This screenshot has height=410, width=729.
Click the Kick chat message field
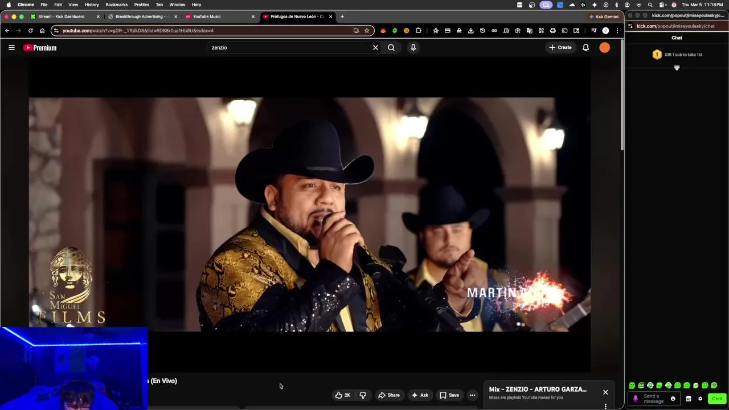pyautogui.click(x=654, y=399)
